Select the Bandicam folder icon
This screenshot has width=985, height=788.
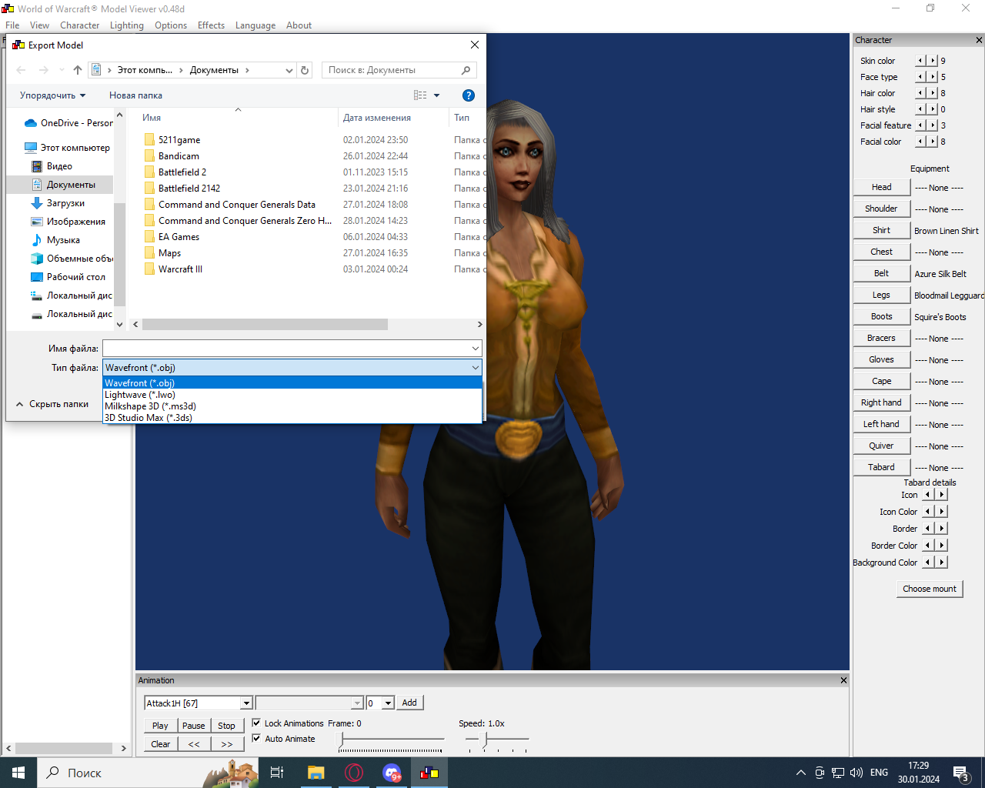[x=149, y=156]
